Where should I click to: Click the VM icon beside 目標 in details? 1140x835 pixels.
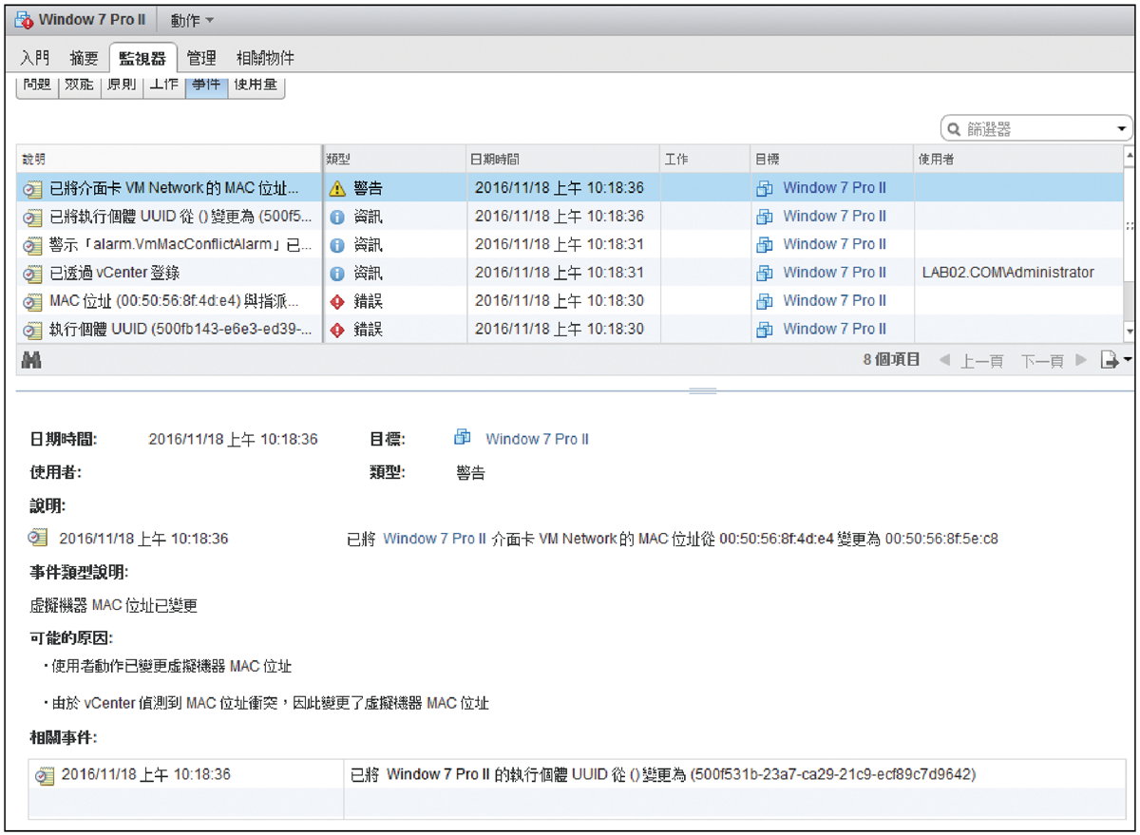(x=463, y=438)
